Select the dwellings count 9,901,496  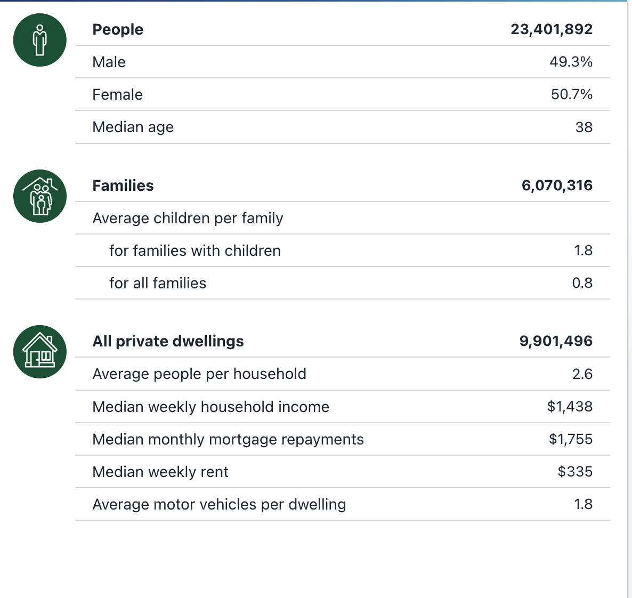(556, 341)
